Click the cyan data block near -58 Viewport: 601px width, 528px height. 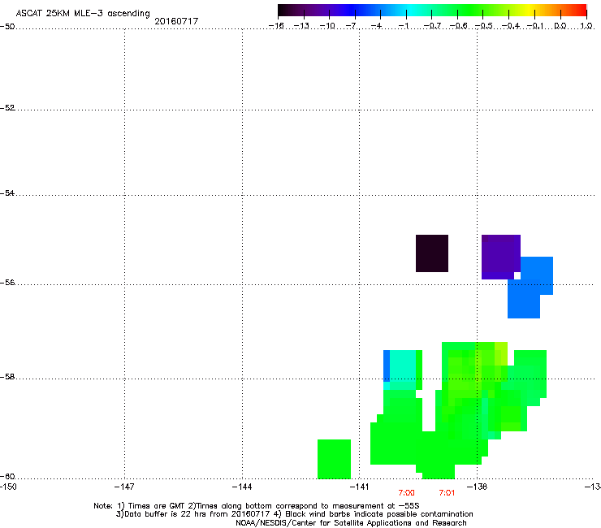(403, 368)
